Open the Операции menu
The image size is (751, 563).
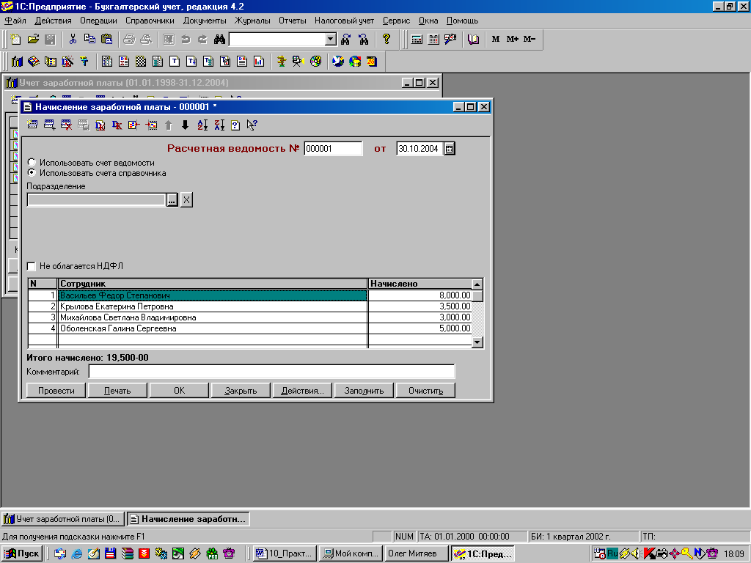(x=98, y=21)
